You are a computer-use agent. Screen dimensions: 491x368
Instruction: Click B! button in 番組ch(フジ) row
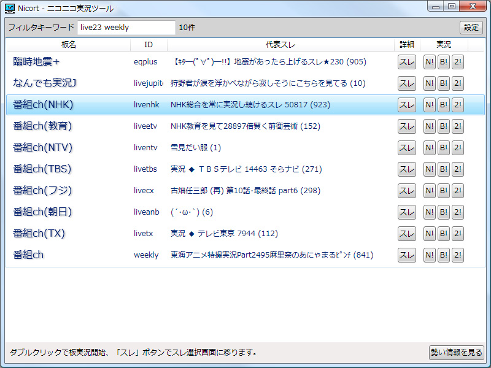(444, 191)
